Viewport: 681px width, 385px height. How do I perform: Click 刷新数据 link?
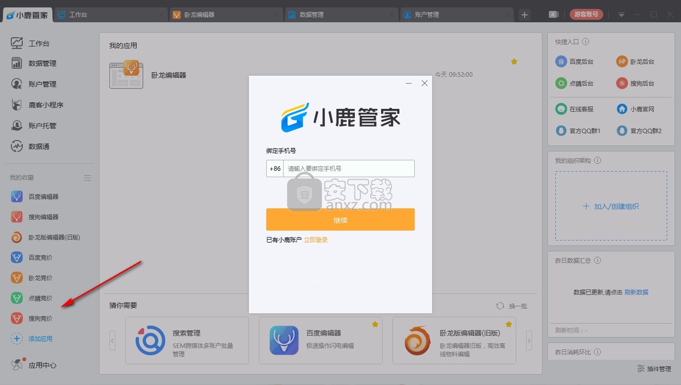click(636, 292)
